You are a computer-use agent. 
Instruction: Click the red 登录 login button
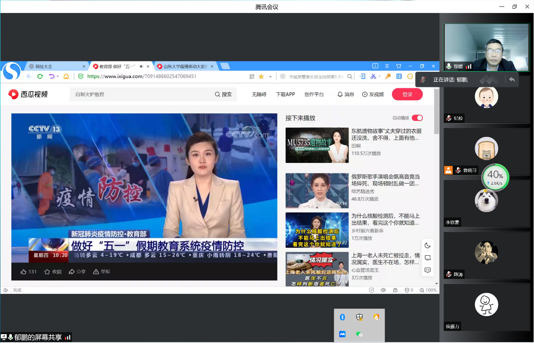click(407, 94)
